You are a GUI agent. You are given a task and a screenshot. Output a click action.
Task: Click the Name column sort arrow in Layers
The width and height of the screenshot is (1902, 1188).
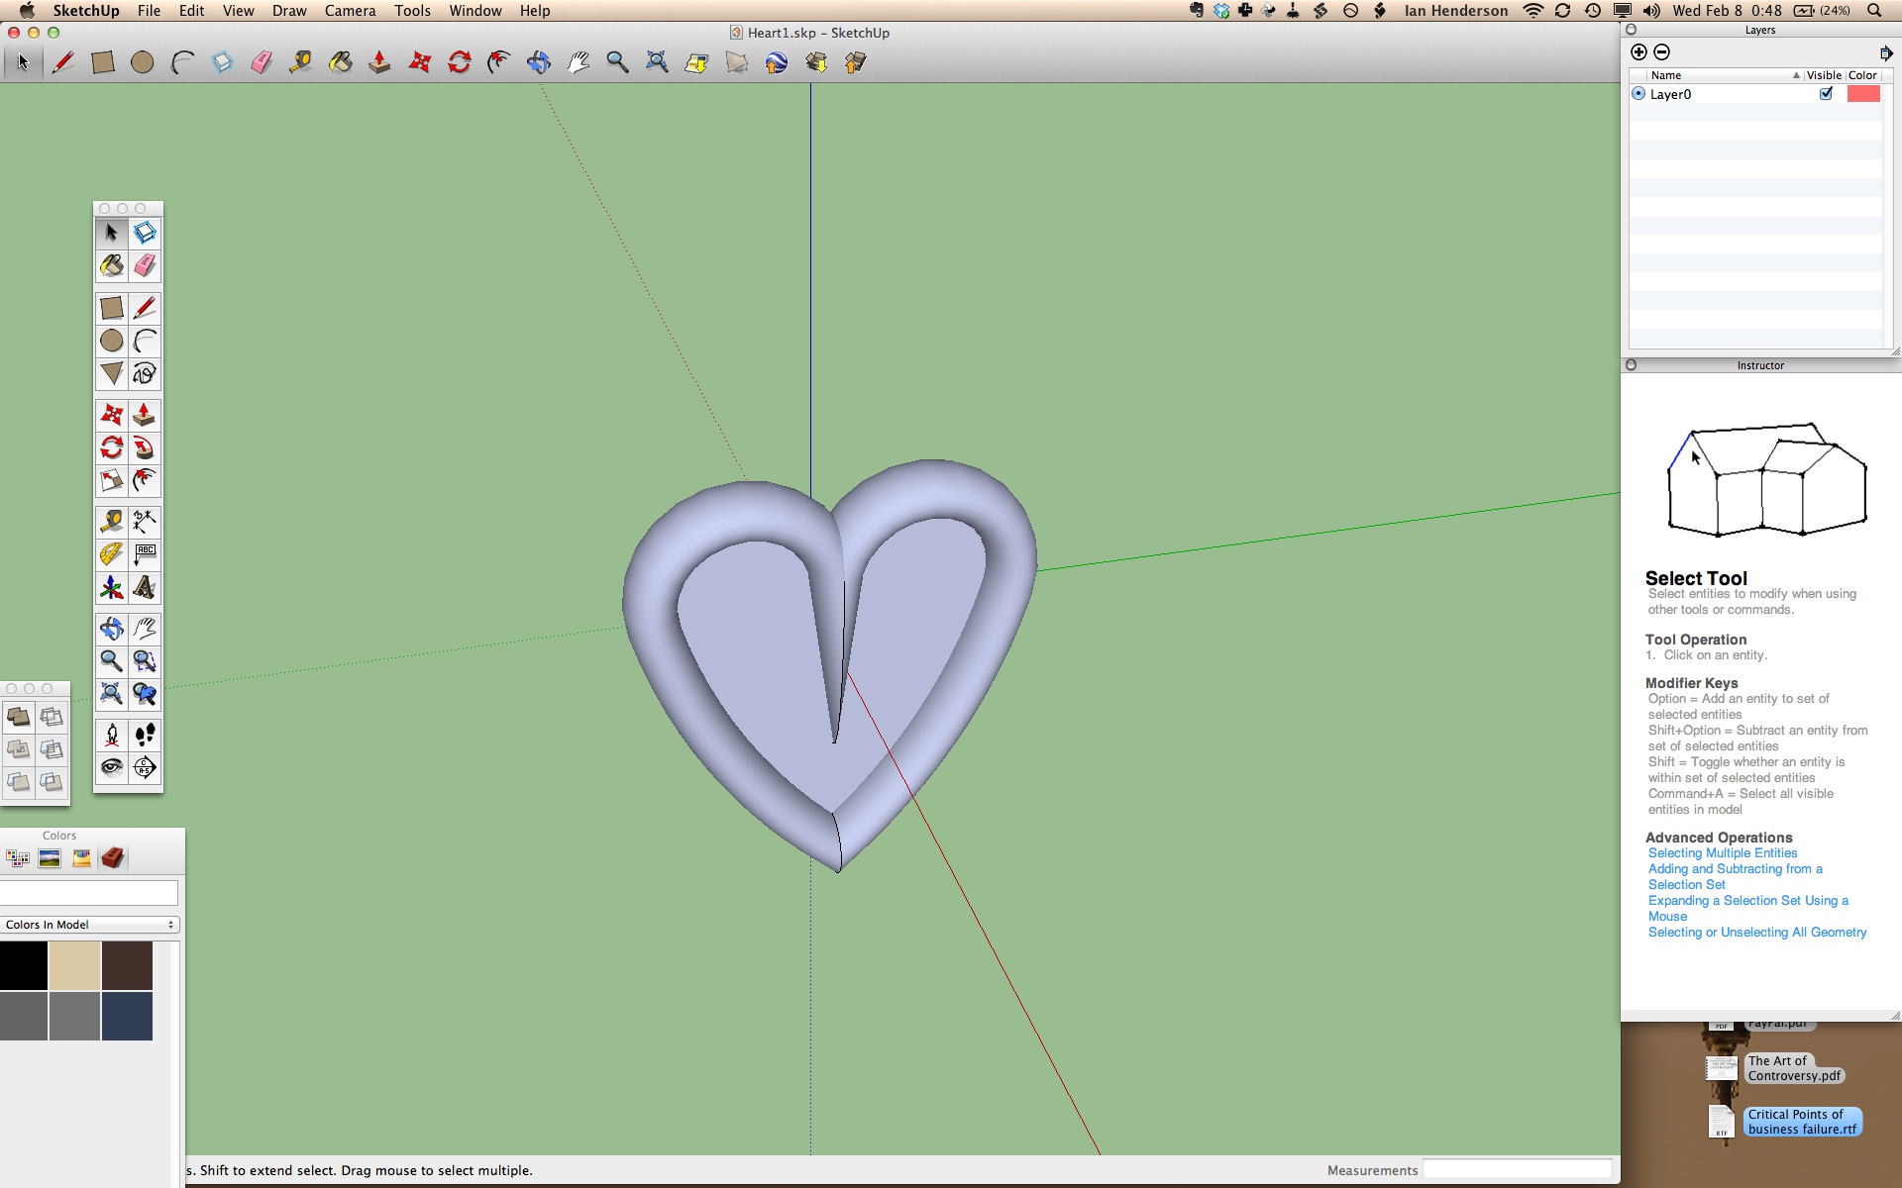(1796, 75)
